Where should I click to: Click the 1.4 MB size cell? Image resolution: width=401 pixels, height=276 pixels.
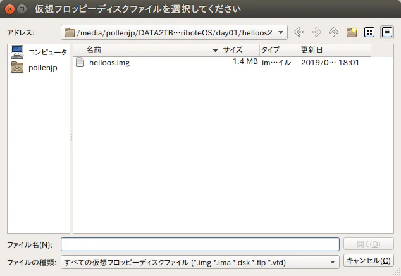tap(245, 61)
